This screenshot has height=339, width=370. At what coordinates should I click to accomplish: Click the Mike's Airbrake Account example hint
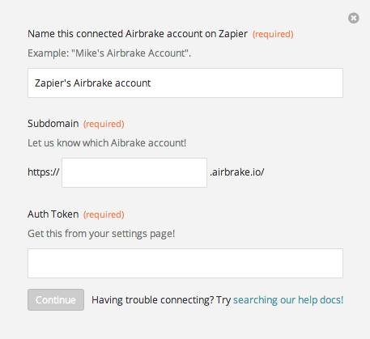click(x=109, y=53)
